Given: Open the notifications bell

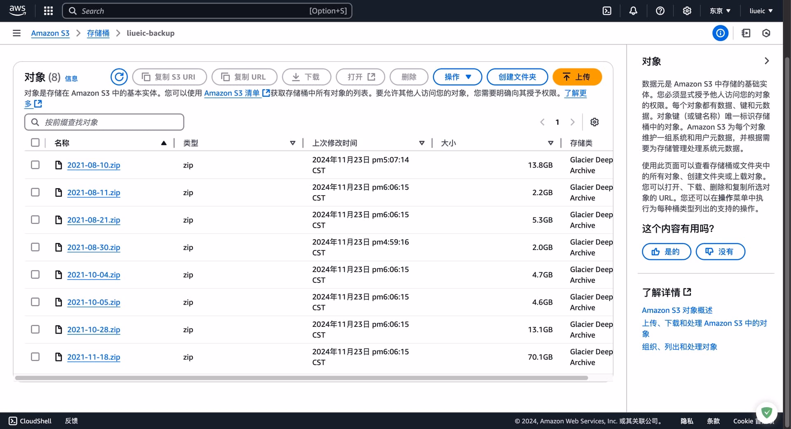Looking at the screenshot, I should coord(633,11).
